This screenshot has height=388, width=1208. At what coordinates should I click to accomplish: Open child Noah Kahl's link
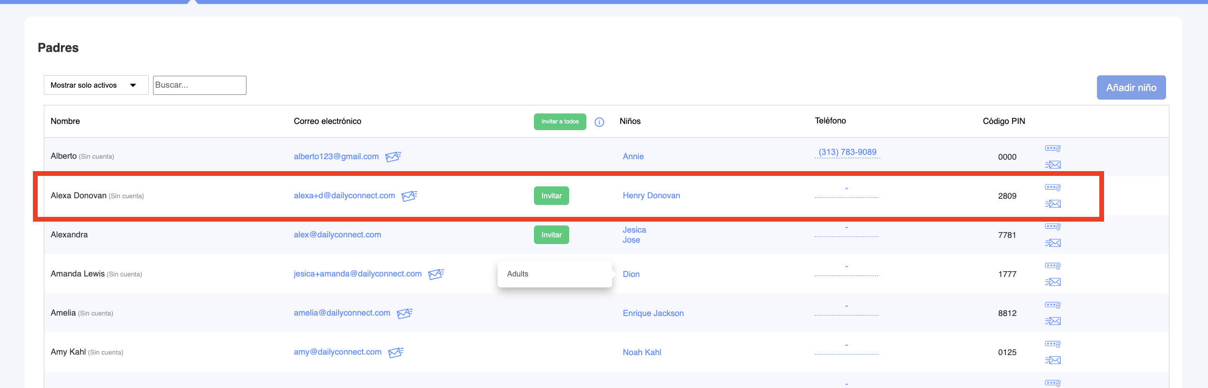click(x=642, y=352)
